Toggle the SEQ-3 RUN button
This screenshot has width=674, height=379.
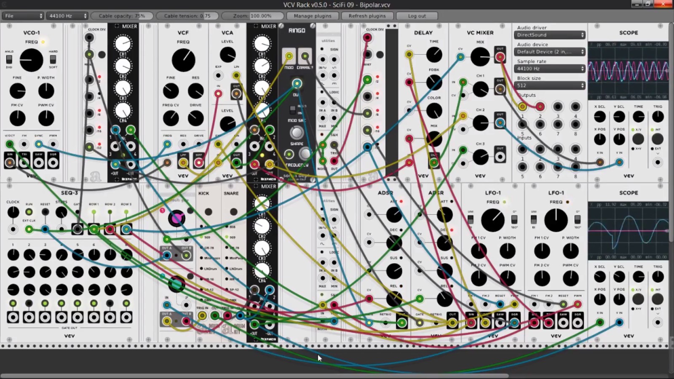[x=29, y=212]
